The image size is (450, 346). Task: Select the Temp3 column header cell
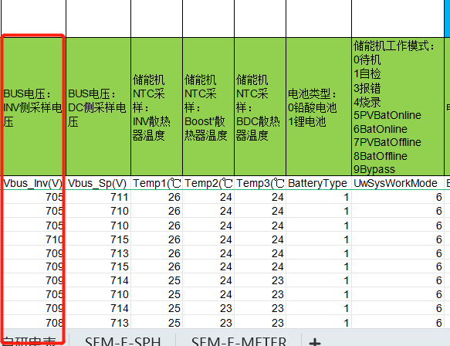click(260, 183)
